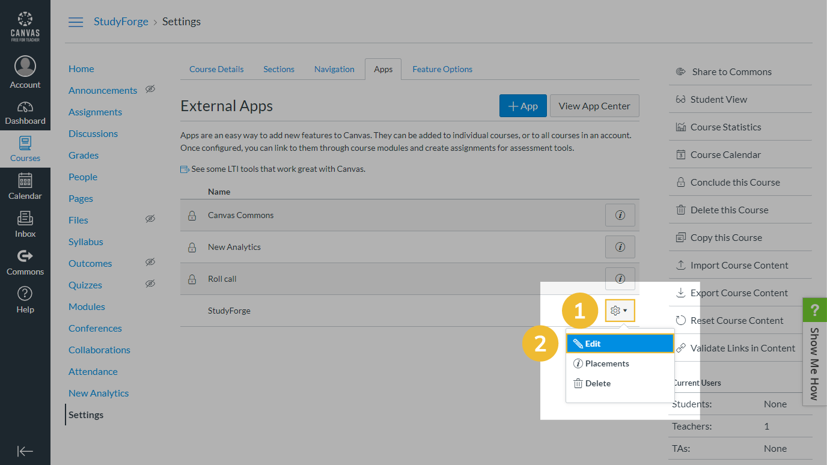Switch to Navigation tab
Image resolution: width=827 pixels, height=465 pixels.
click(x=334, y=69)
